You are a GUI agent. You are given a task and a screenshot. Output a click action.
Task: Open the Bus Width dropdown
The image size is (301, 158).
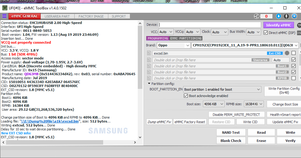tap(254, 32)
